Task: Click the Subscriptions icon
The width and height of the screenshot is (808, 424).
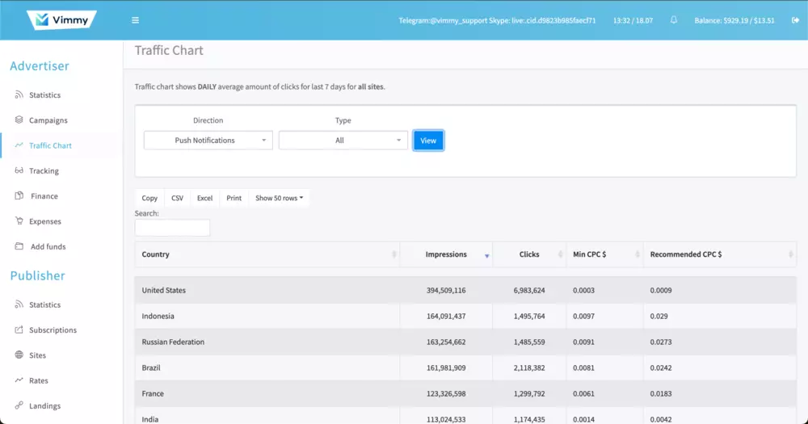Action: point(19,330)
